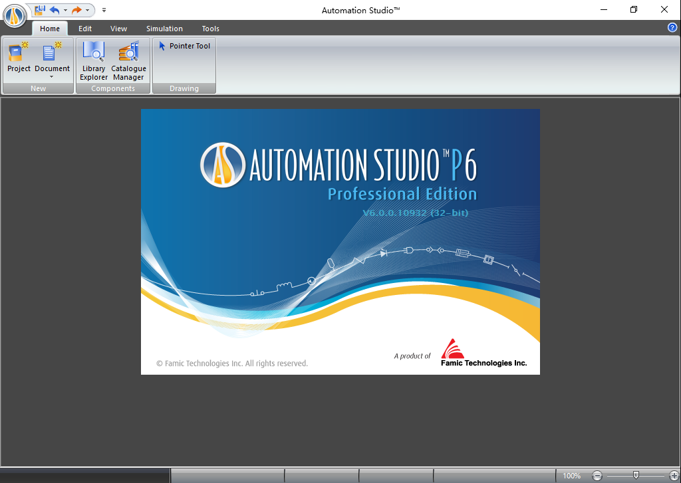681x483 pixels.
Task: Open the Help question mark icon
Action: tap(671, 28)
